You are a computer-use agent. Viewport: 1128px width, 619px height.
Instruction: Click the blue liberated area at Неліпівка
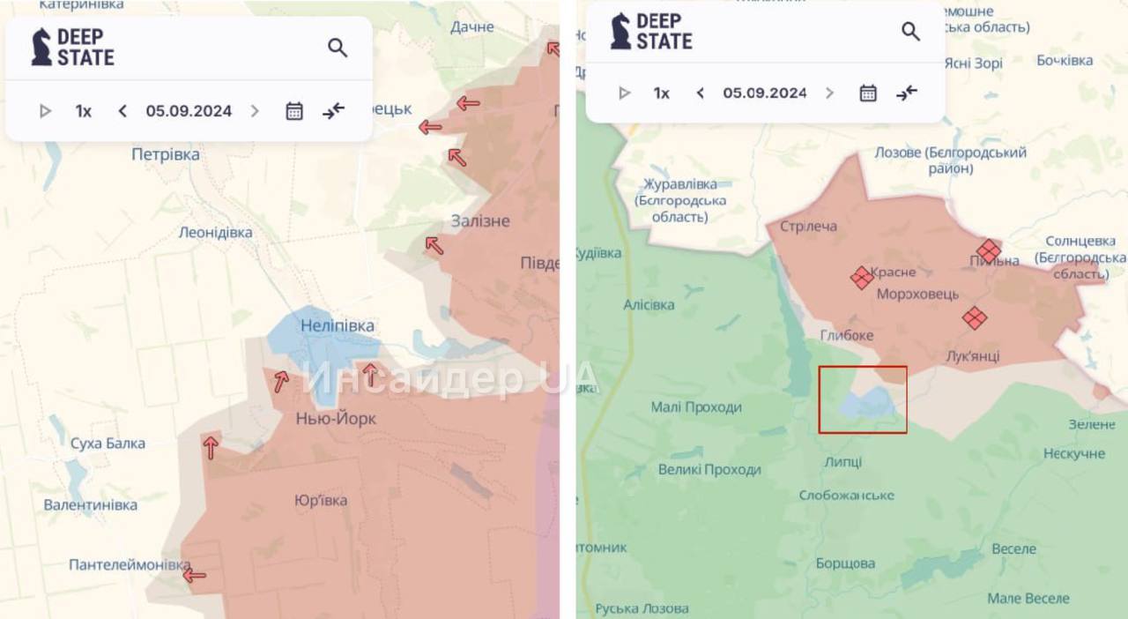click(x=323, y=348)
